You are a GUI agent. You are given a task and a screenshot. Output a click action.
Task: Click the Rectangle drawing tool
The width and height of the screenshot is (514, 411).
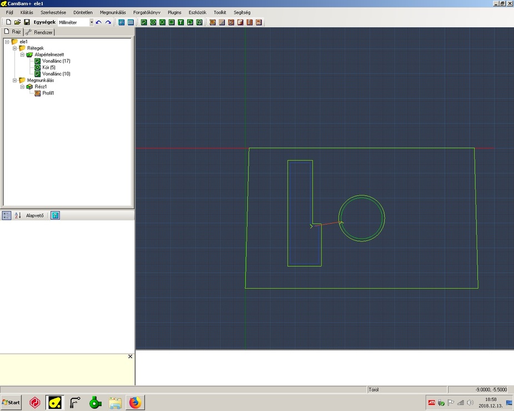click(172, 22)
